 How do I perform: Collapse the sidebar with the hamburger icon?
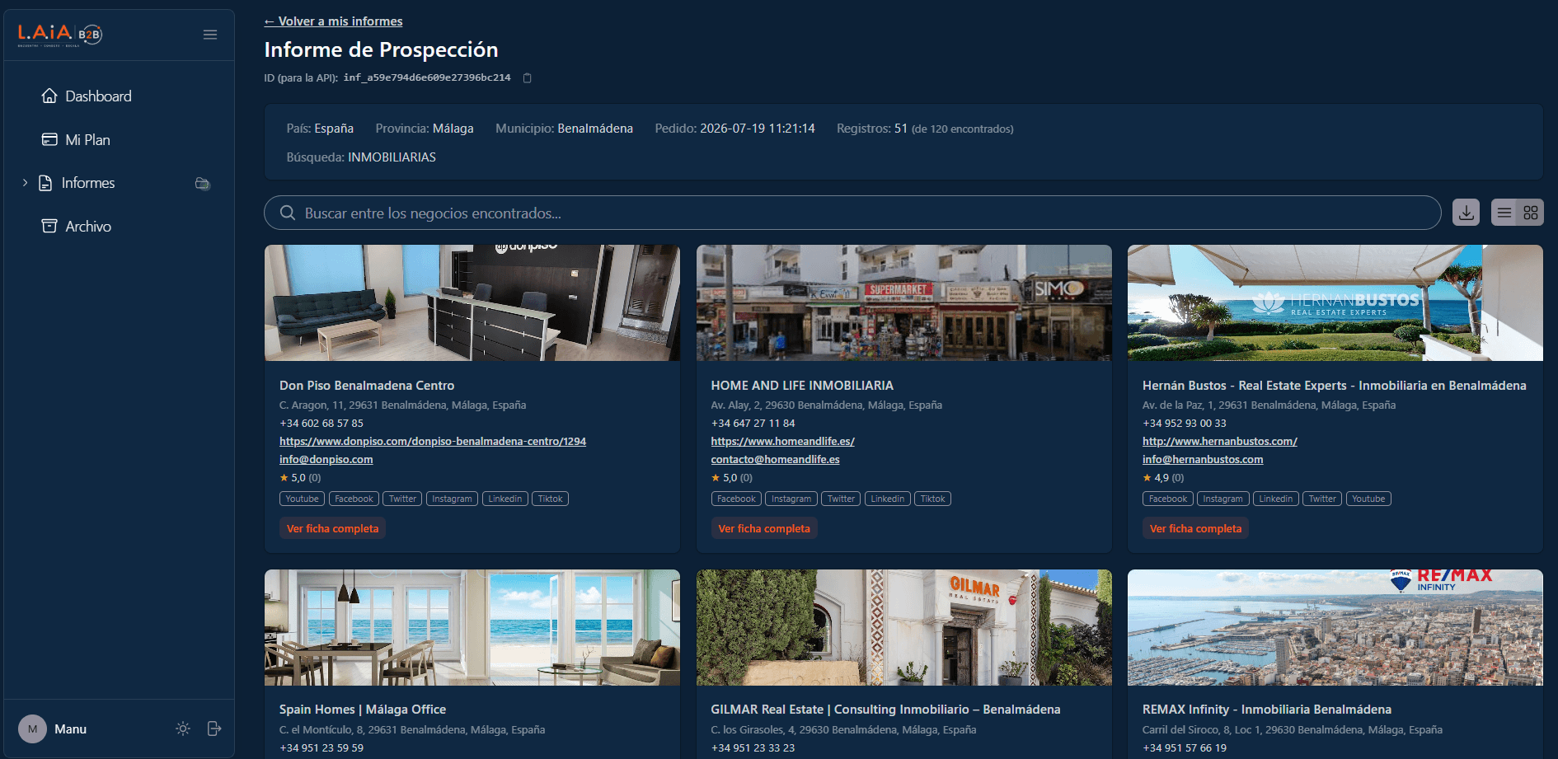point(210,35)
